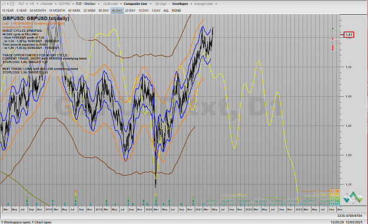Select the 20 WEEK cycle
Screen dimensions: 368x224
click(x=89, y=11)
